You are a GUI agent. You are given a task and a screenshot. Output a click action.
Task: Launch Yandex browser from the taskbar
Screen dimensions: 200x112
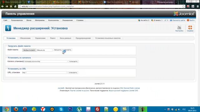(x=43, y=109)
